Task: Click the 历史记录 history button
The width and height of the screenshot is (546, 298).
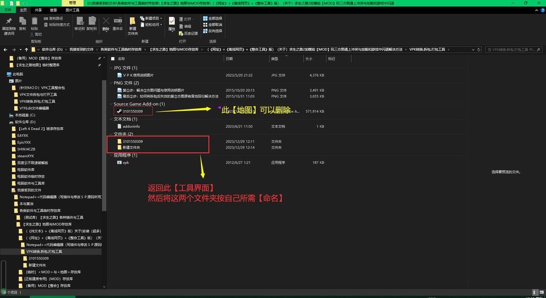Action: click(188, 33)
